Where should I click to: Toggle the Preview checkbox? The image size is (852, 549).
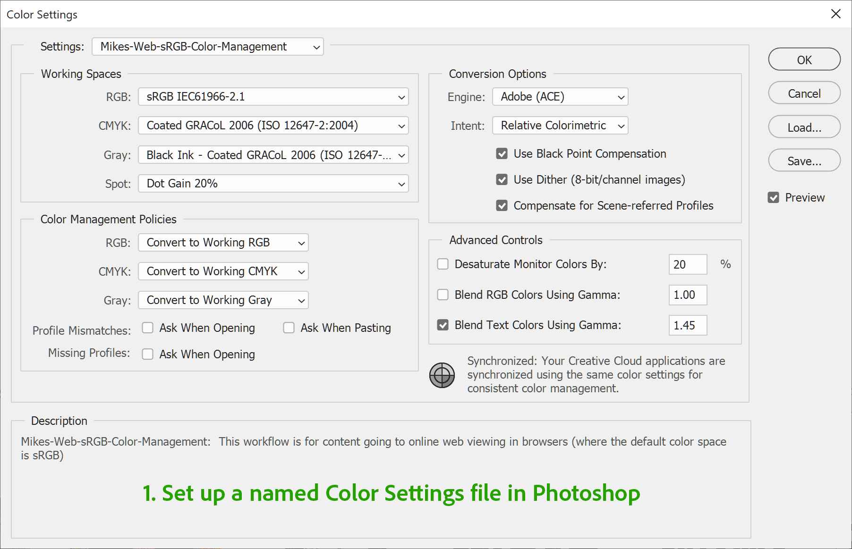point(773,197)
